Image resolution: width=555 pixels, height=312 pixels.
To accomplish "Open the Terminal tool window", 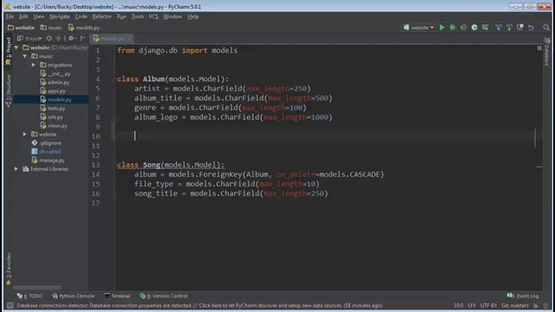I will (117, 296).
